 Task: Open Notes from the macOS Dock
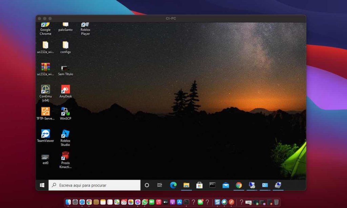[x=103, y=202]
